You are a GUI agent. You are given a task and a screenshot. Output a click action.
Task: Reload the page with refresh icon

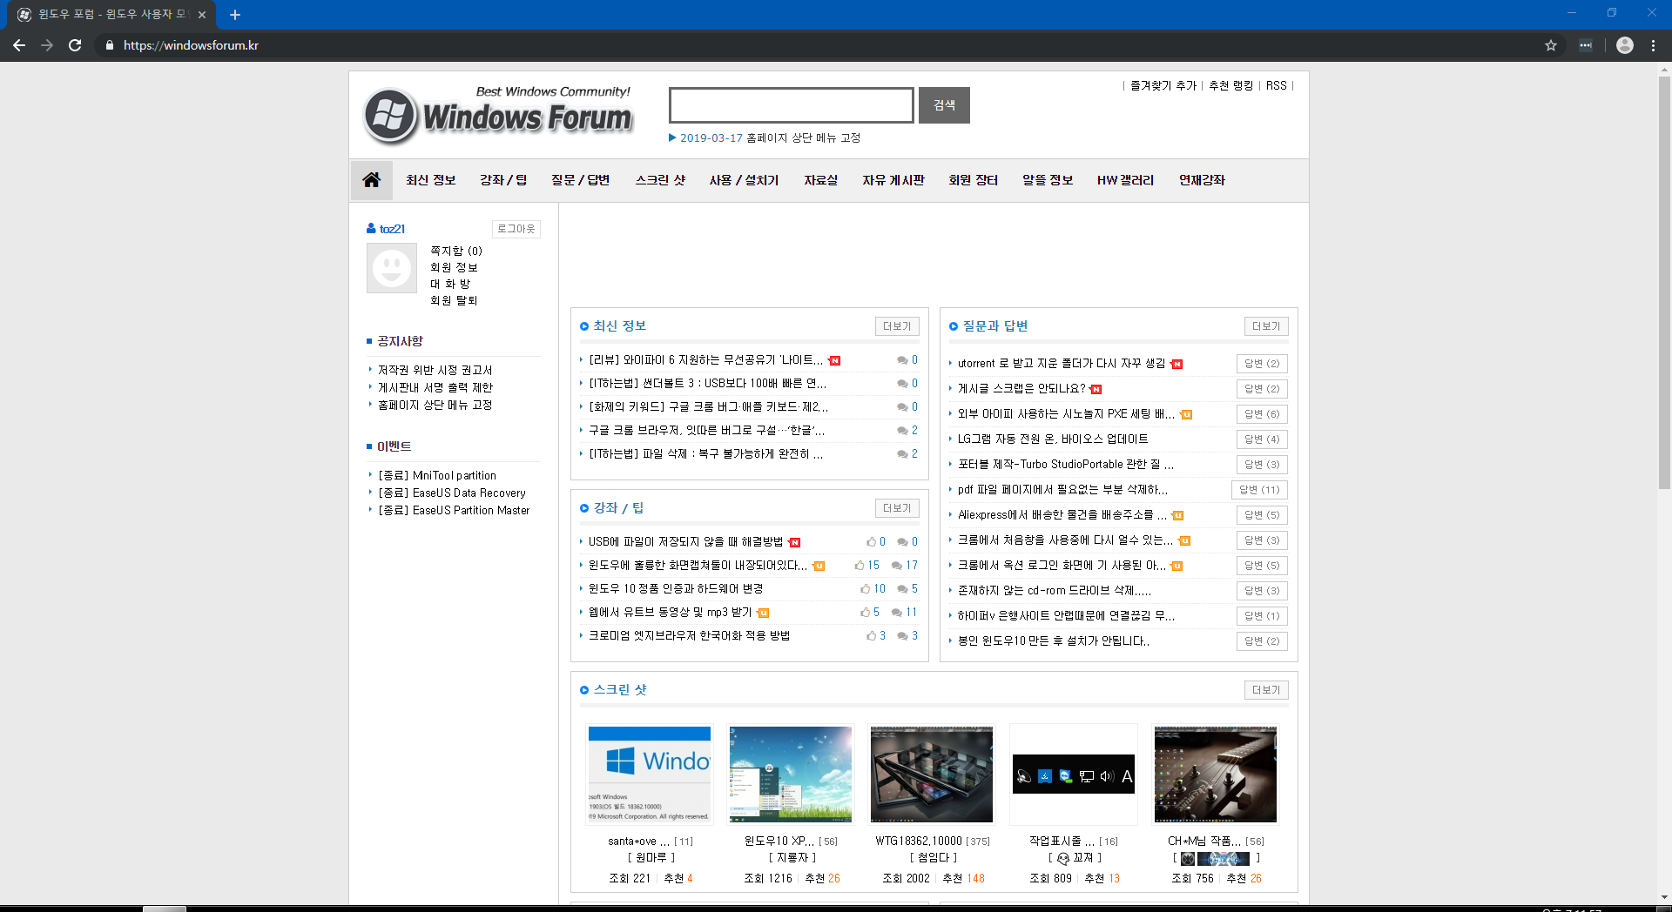point(75,45)
